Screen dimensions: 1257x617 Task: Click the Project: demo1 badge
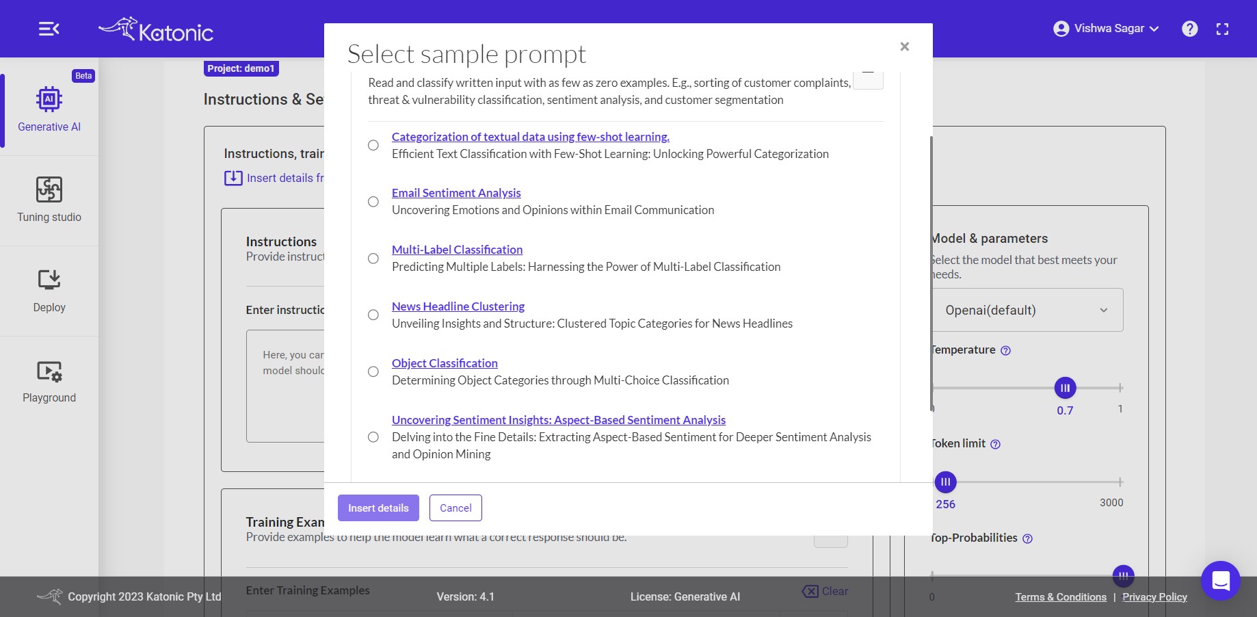(241, 68)
